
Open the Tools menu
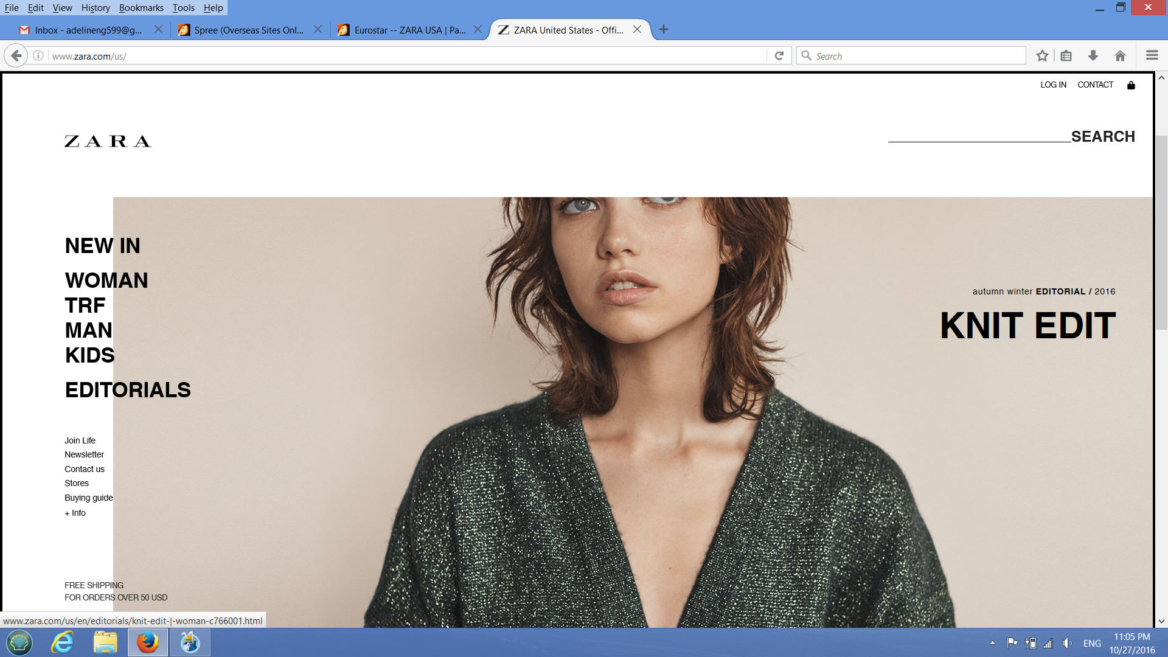coord(183,8)
